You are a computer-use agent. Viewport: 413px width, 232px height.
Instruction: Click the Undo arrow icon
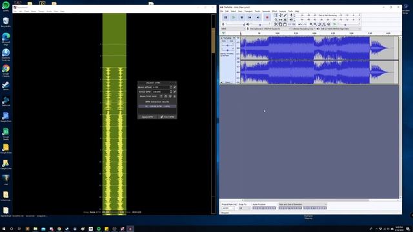click(x=299, y=24)
